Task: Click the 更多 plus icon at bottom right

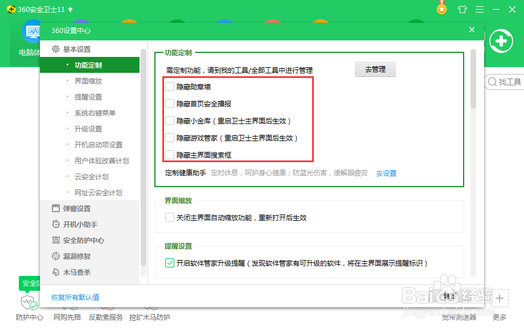Action: point(500,298)
